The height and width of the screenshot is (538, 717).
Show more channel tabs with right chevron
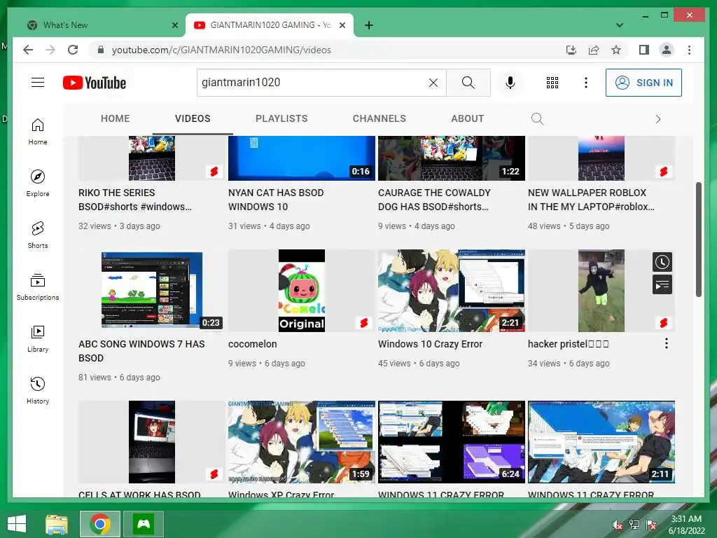[x=658, y=119]
